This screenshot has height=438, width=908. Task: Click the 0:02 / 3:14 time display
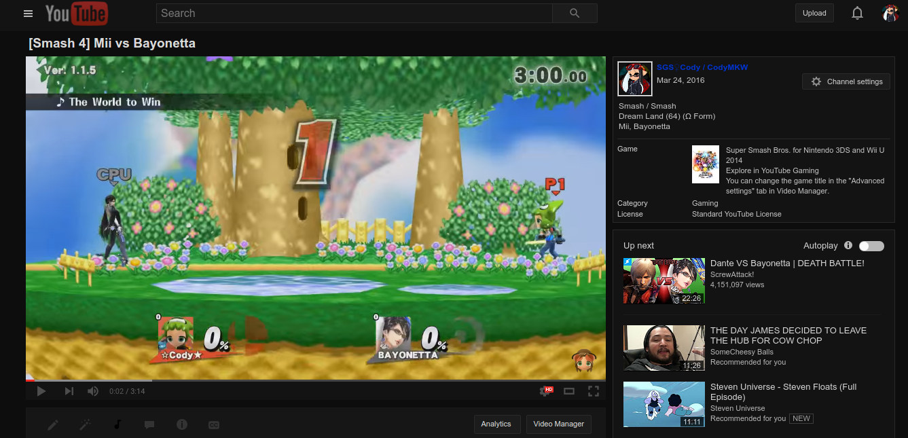coord(128,391)
